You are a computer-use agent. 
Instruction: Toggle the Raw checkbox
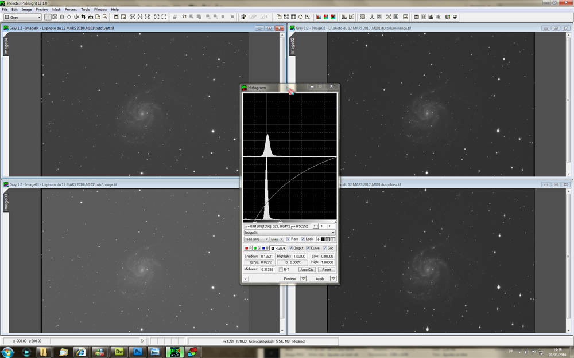[x=288, y=239]
